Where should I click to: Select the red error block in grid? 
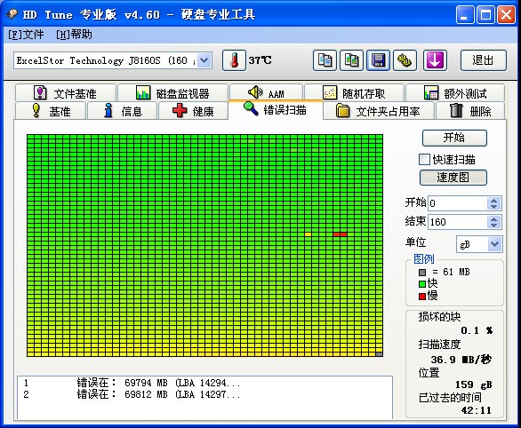pyautogui.click(x=340, y=234)
